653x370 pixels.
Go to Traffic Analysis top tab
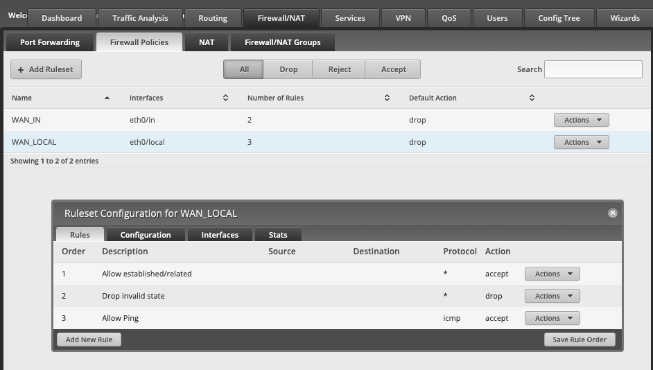coord(140,18)
